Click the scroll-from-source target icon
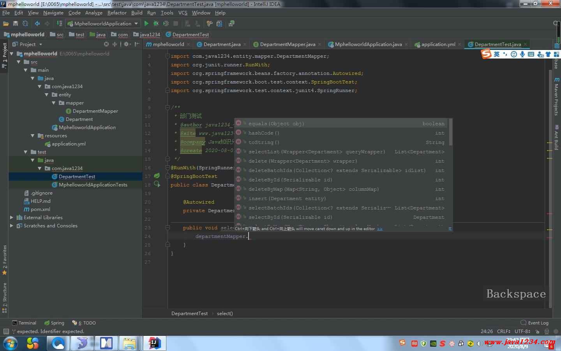The image size is (561, 351). point(106,44)
